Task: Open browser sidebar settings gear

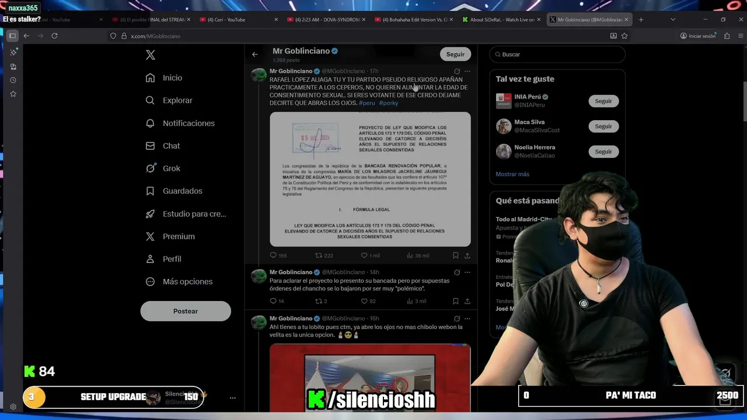Action: point(13,407)
